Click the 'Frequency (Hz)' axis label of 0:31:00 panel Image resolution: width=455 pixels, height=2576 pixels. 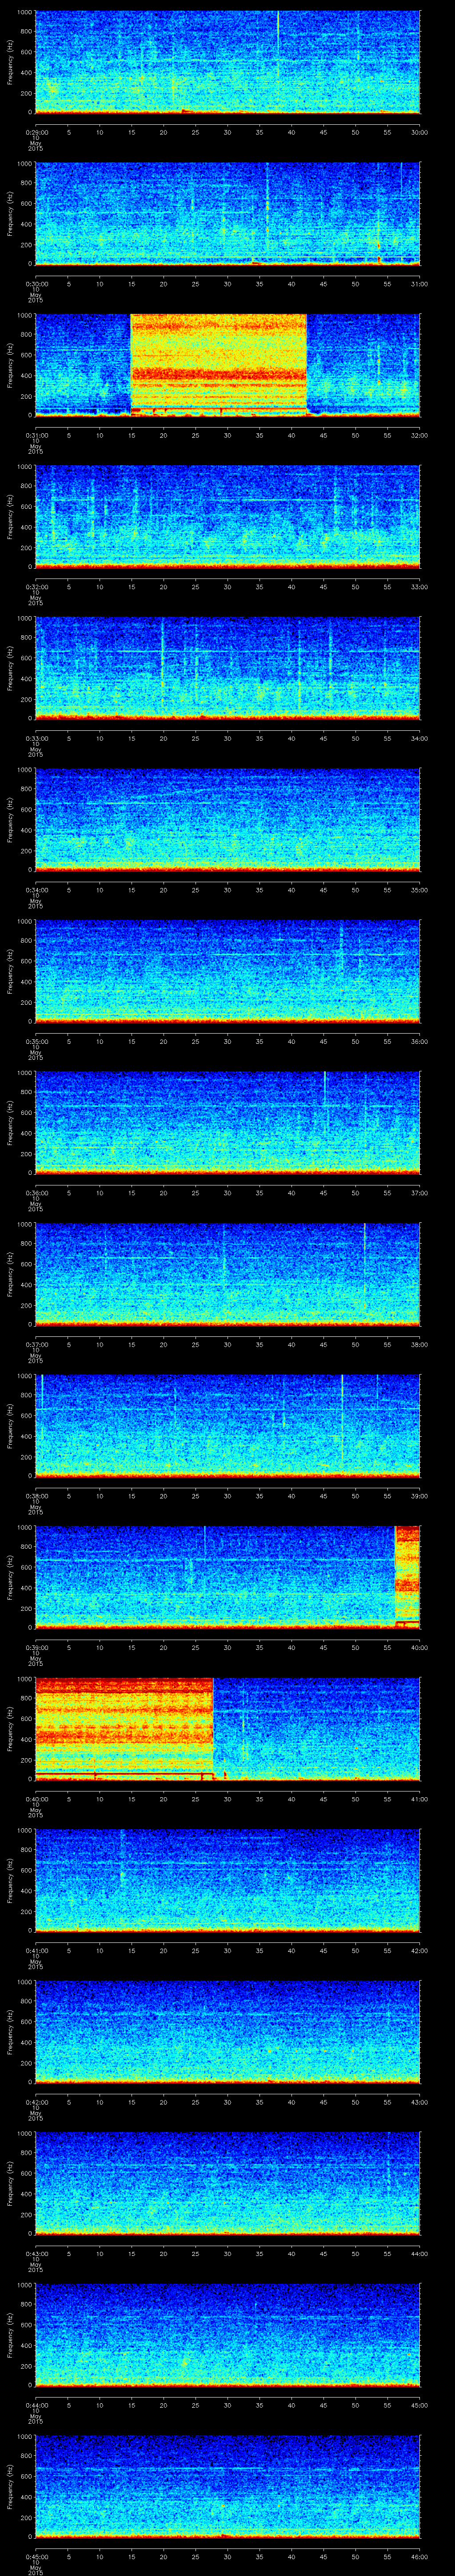[x=10, y=365]
